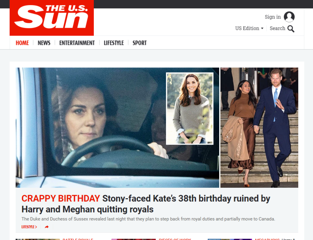Click the Duke and Duchess summary text

(x=148, y=219)
